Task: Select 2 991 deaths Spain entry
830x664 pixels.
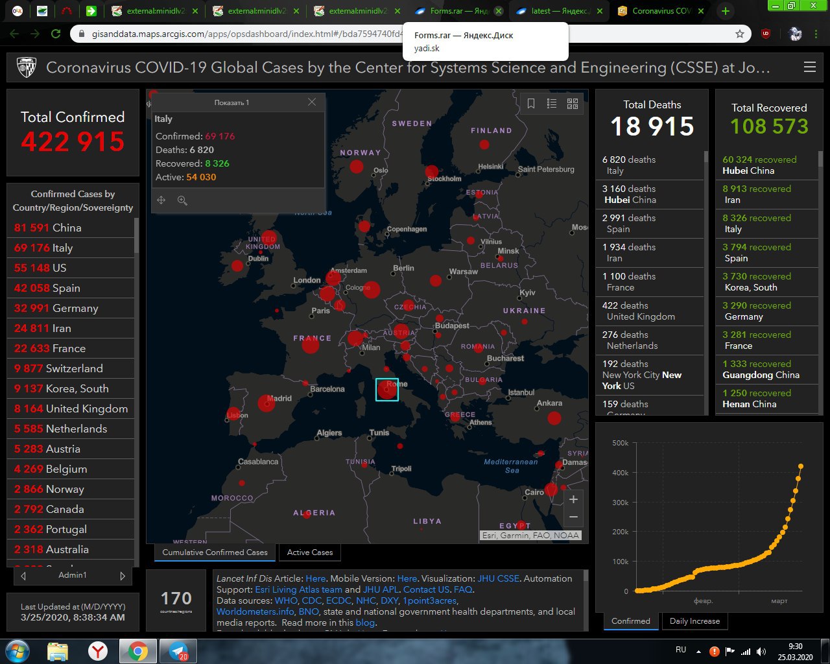Action: pyautogui.click(x=650, y=223)
